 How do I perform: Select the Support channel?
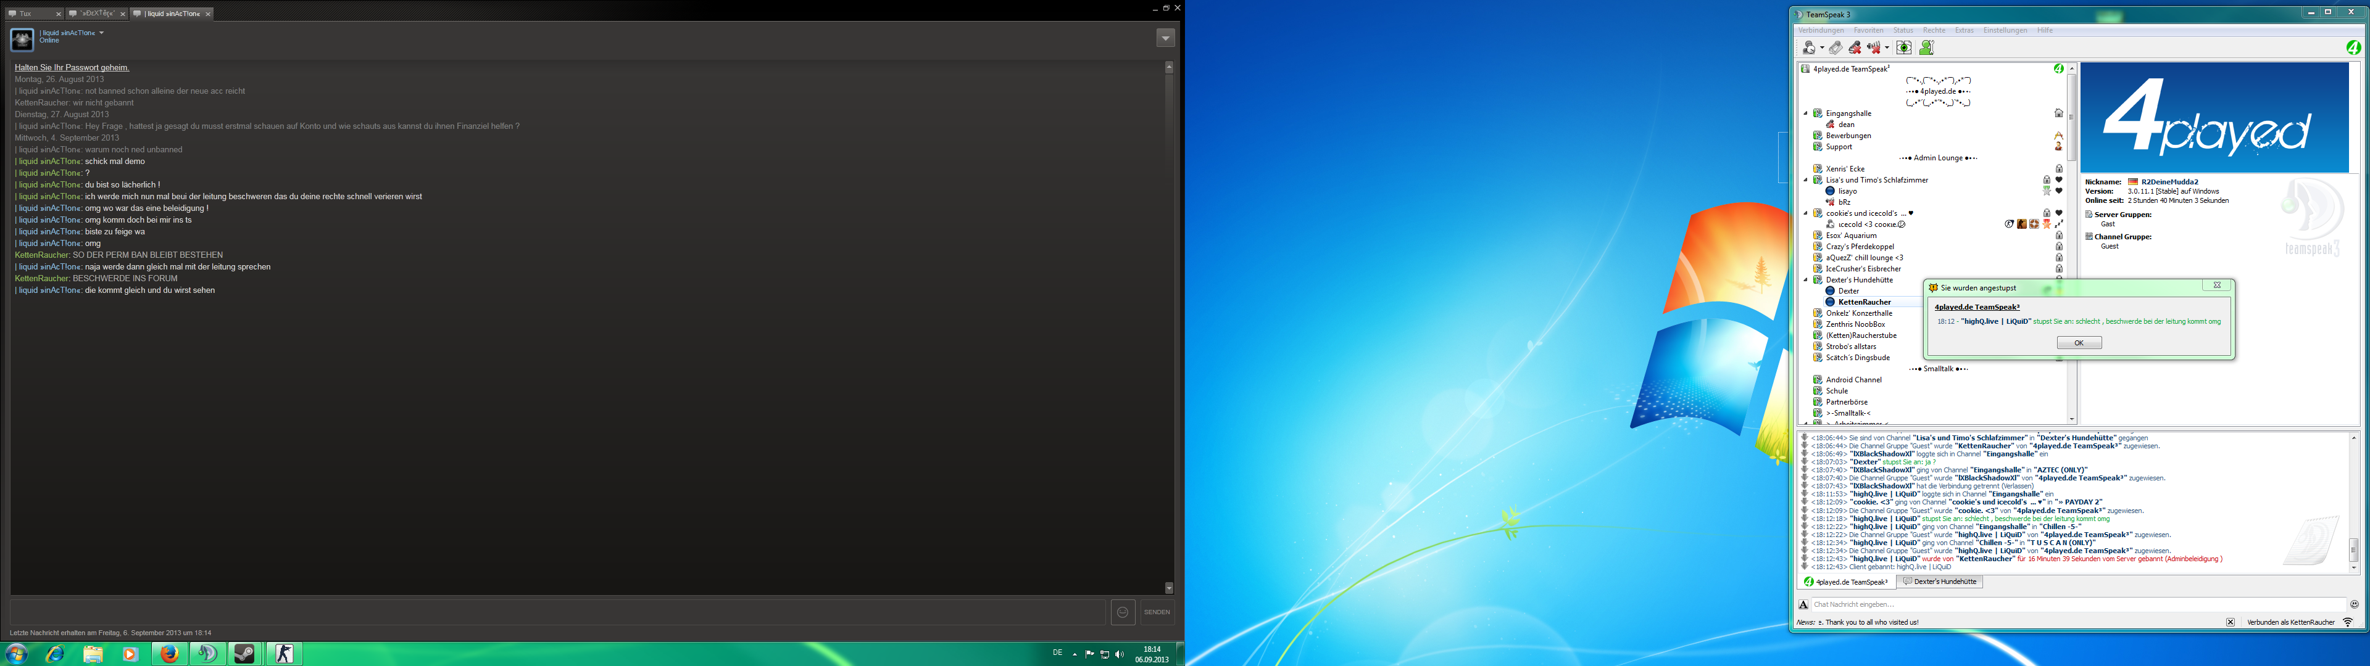pos(1839,146)
